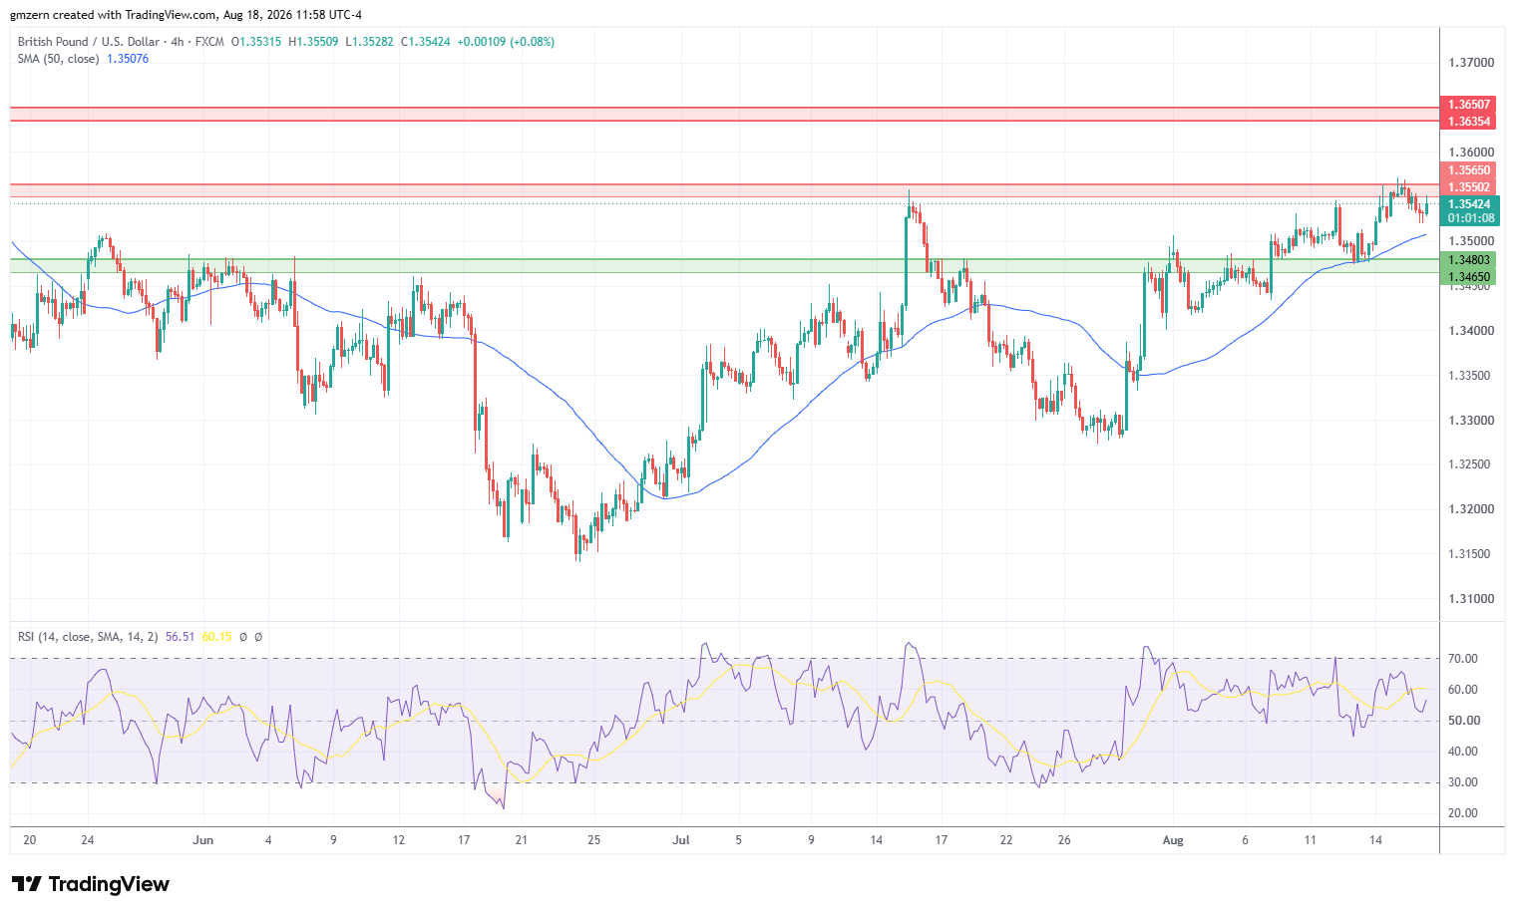Click the Jul label on the time axis
The width and height of the screenshot is (1515, 914).
point(681,840)
